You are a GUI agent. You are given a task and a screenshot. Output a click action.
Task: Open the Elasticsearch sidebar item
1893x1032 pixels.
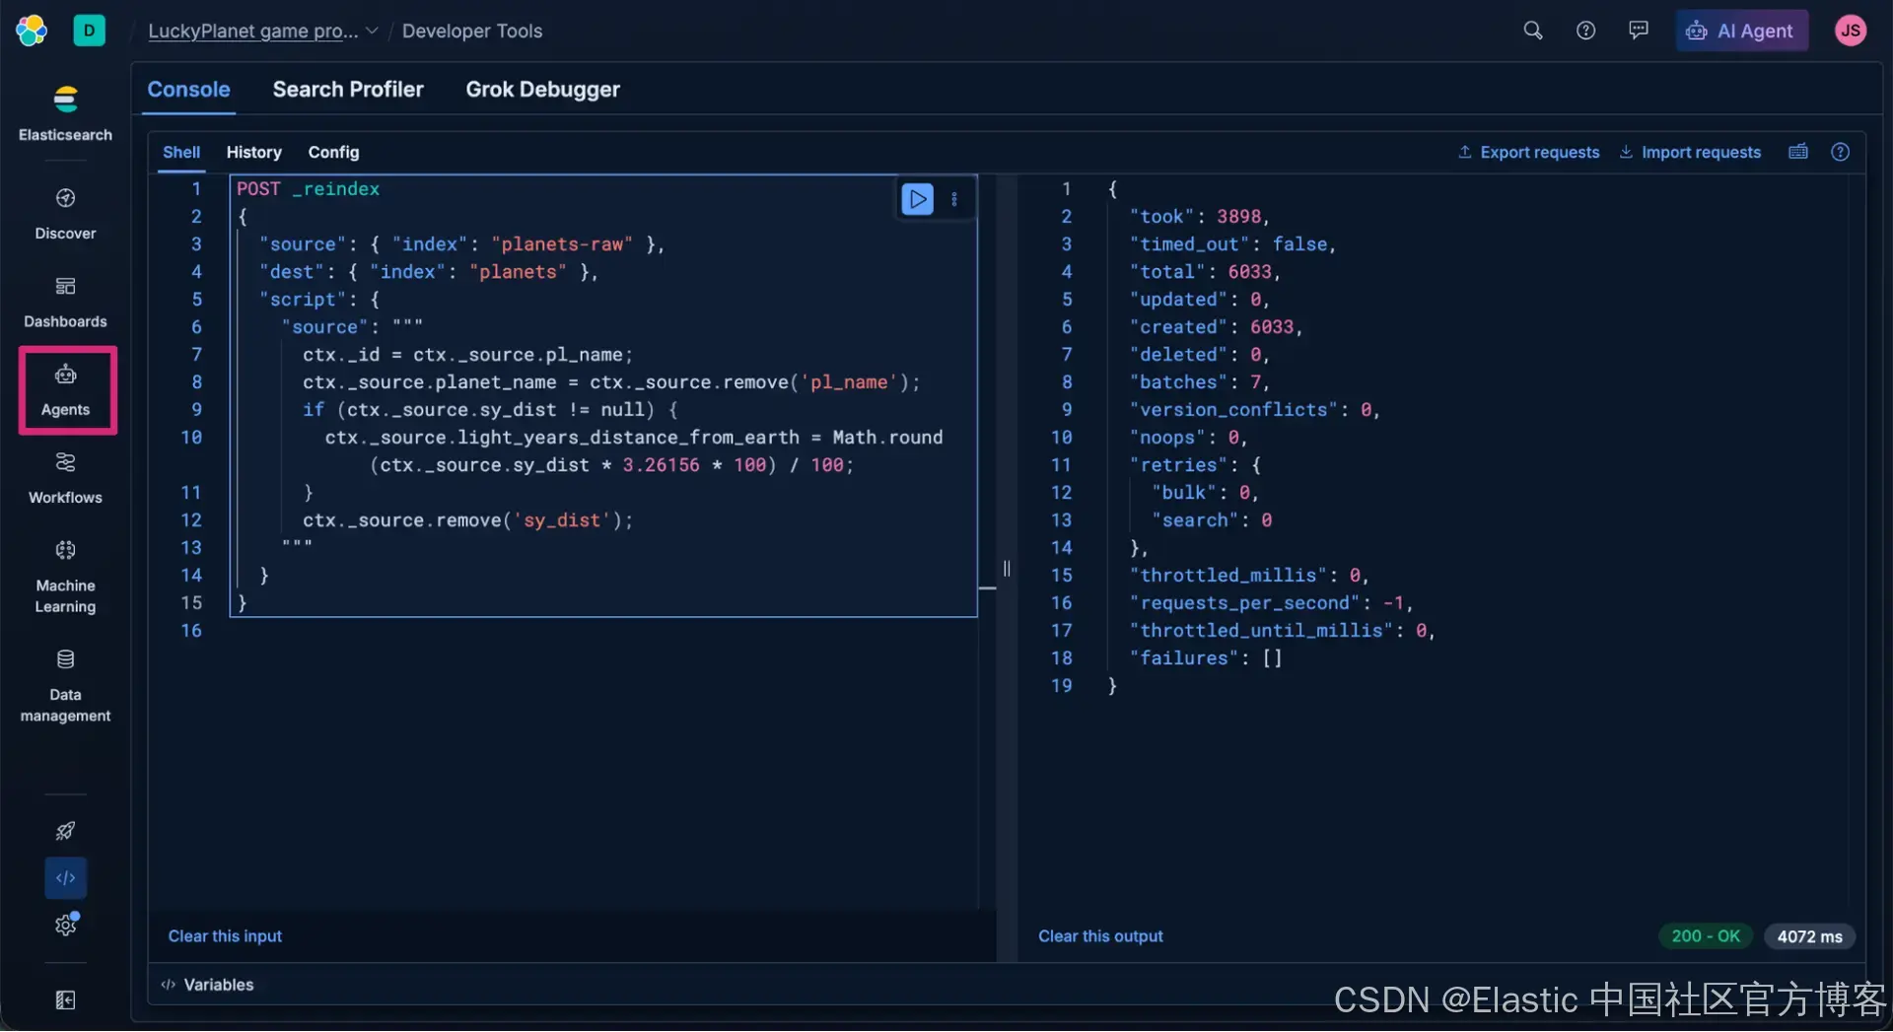[x=65, y=113]
